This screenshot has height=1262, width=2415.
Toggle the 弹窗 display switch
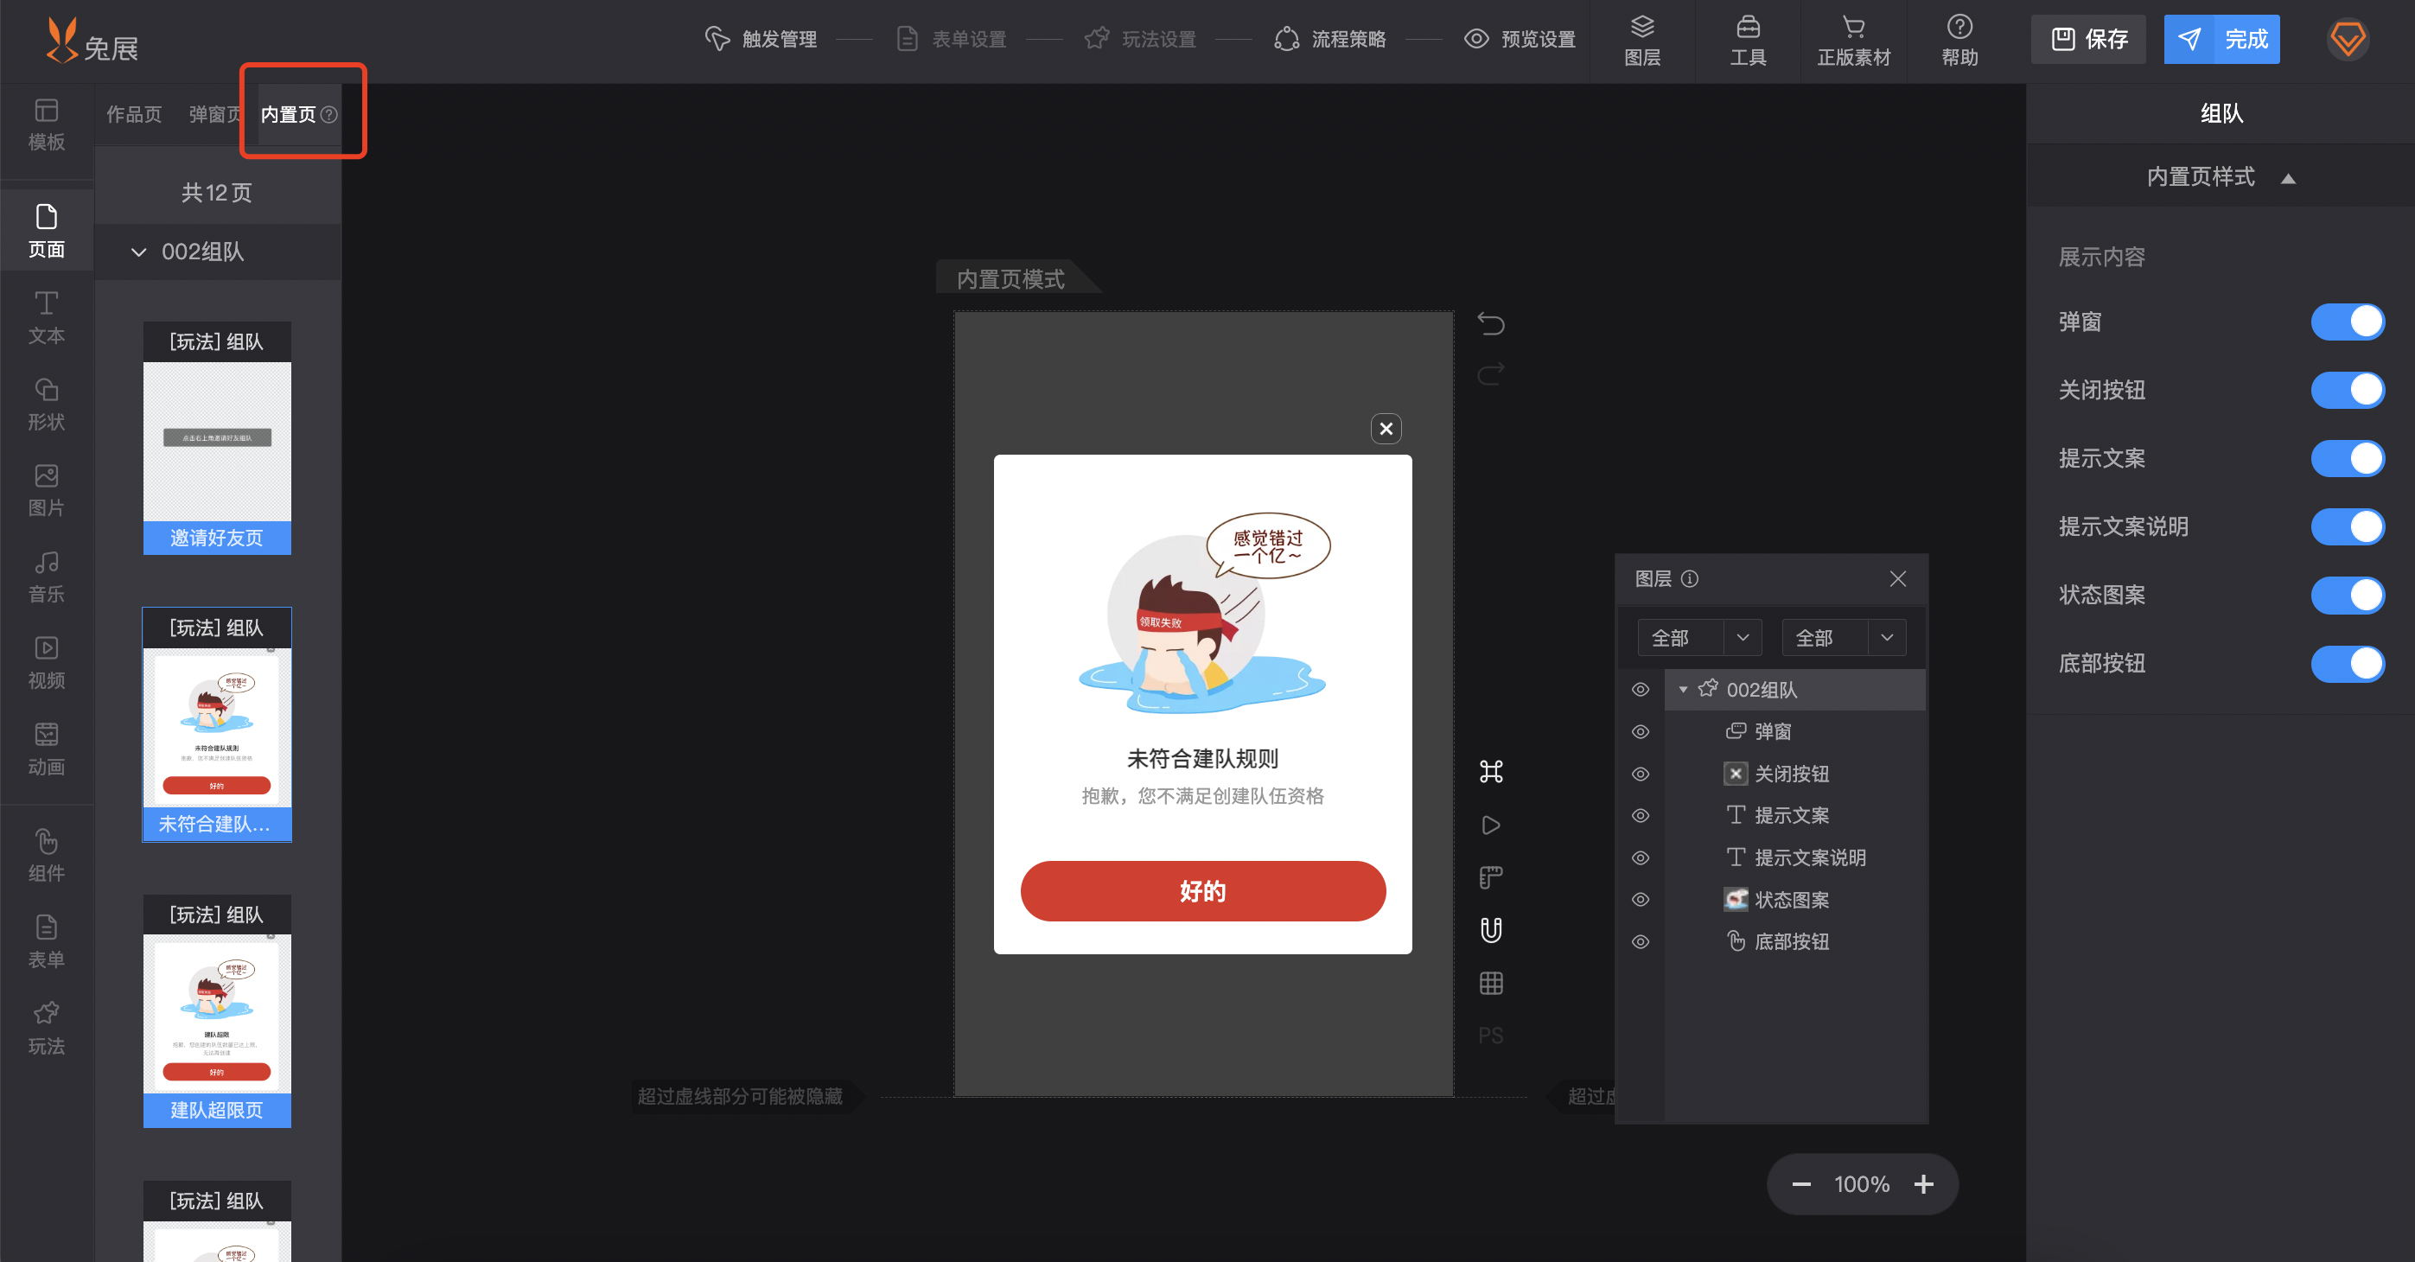point(2348,322)
